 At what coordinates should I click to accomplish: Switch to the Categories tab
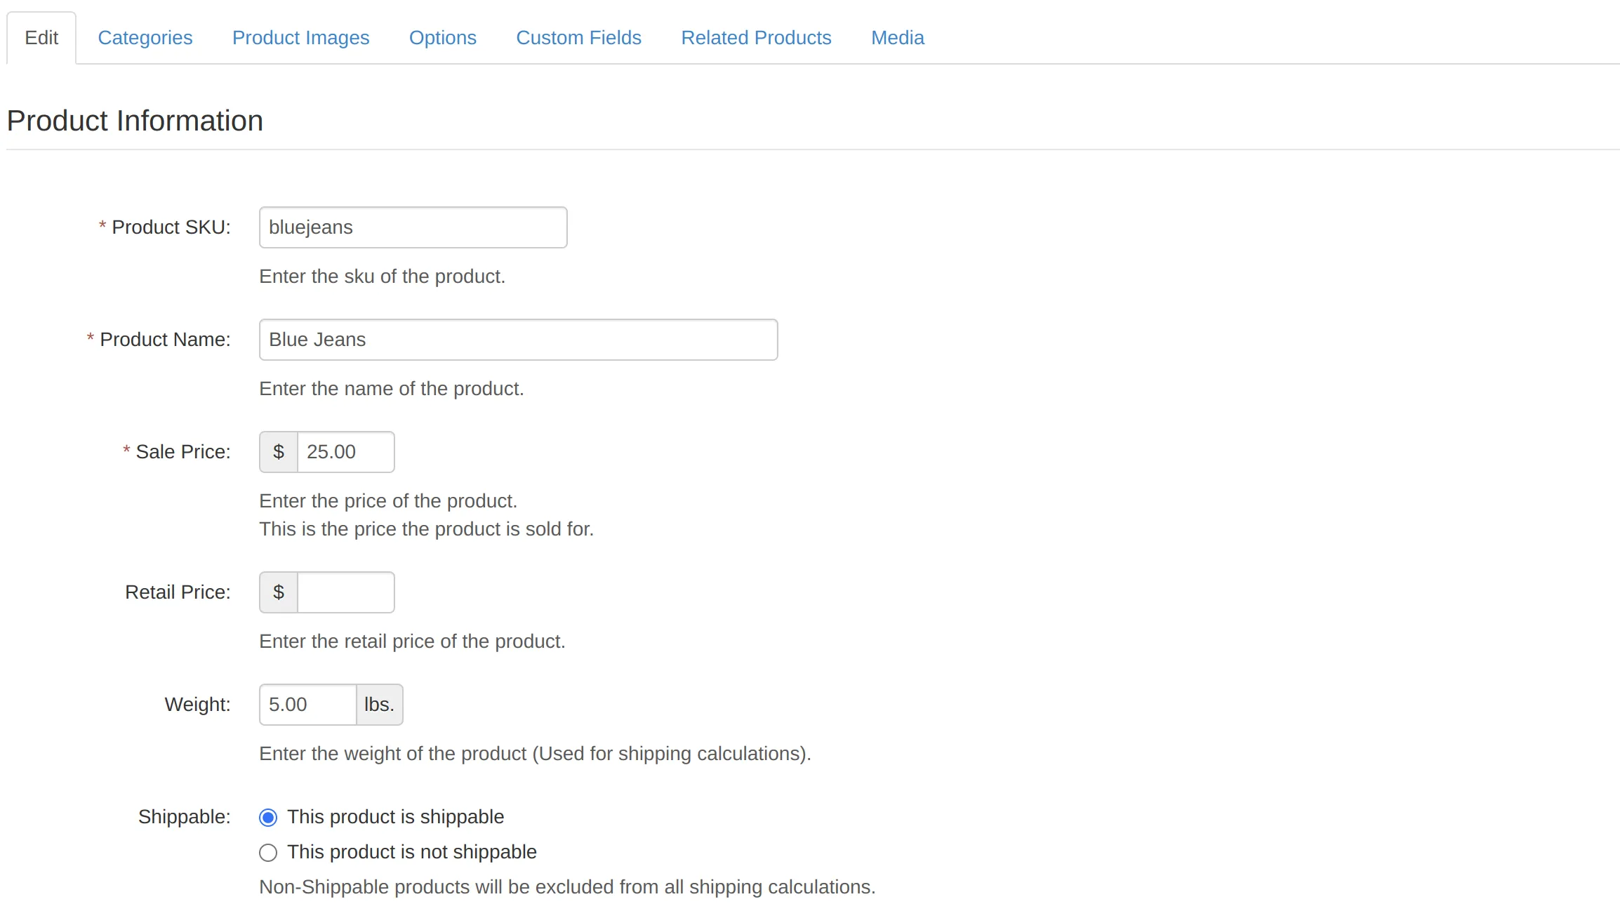[x=145, y=37]
